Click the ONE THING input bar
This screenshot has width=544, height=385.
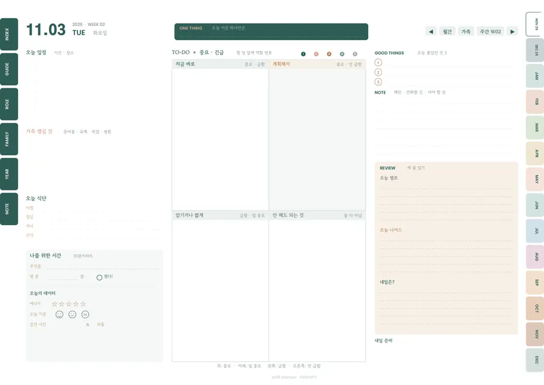click(x=271, y=31)
